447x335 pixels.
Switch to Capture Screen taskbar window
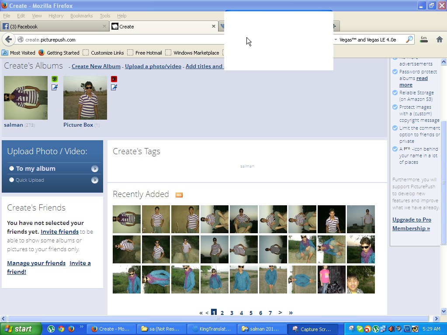312,329
